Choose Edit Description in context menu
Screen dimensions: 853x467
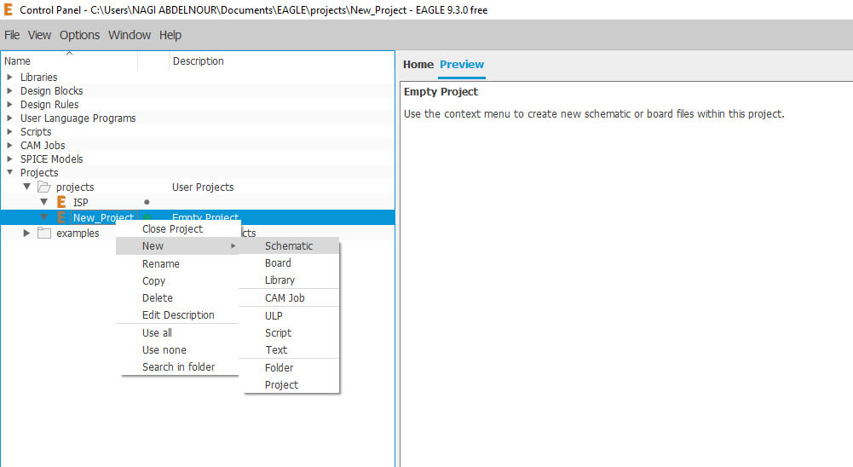[x=178, y=315]
